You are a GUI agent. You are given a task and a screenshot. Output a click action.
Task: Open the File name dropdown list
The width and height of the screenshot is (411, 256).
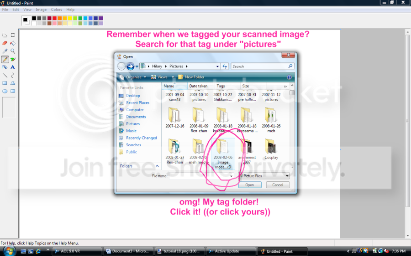click(231, 176)
